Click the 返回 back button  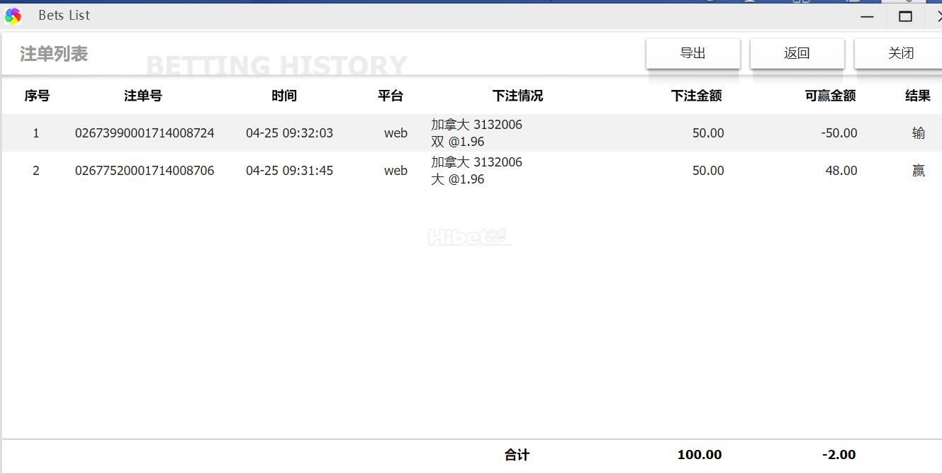point(797,53)
